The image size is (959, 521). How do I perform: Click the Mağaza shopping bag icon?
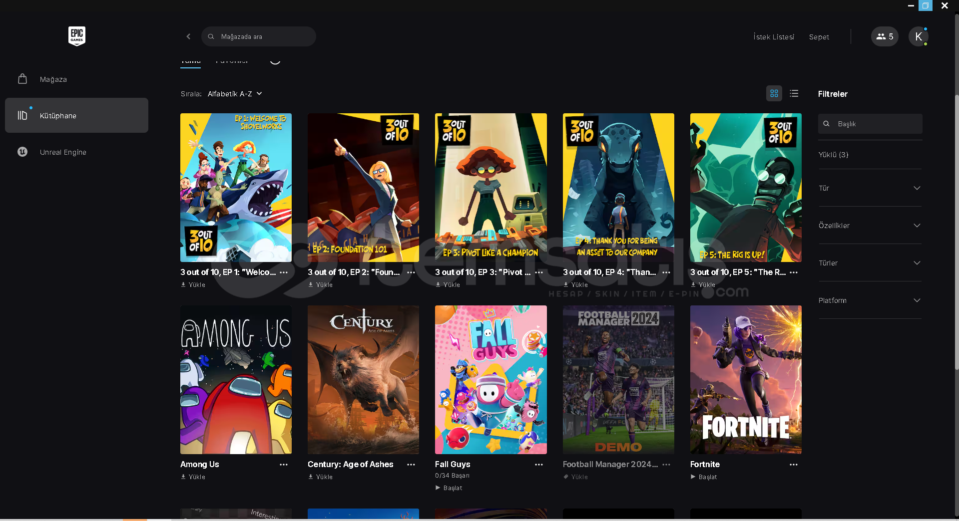coord(22,79)
